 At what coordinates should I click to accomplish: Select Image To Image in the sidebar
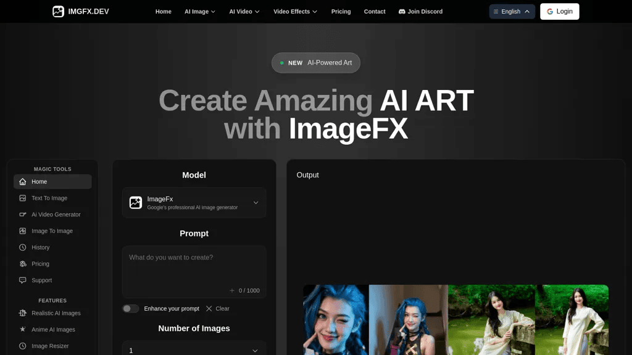(52, 231)
